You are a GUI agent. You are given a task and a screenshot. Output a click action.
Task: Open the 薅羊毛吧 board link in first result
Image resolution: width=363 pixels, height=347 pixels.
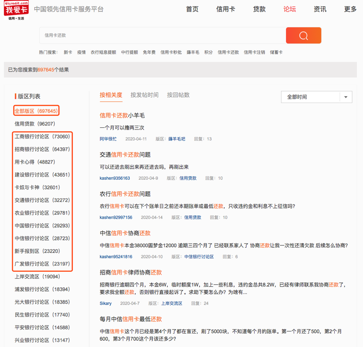pyautogui.click(x=177, y=139)
